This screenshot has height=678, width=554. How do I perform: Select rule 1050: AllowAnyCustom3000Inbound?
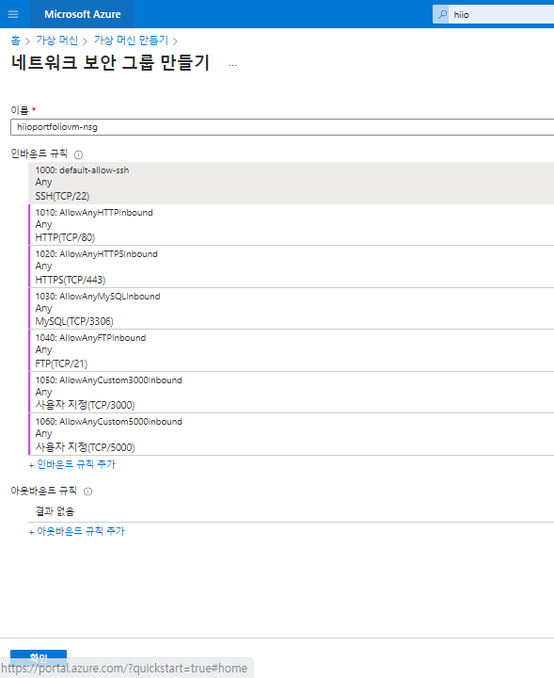point(291,392)
